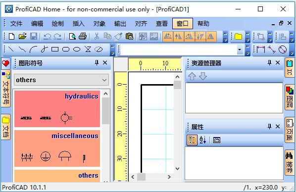Open the 图层 layers side tab
Viewport: 296px width, 192px height.
(x=290, y=97)
